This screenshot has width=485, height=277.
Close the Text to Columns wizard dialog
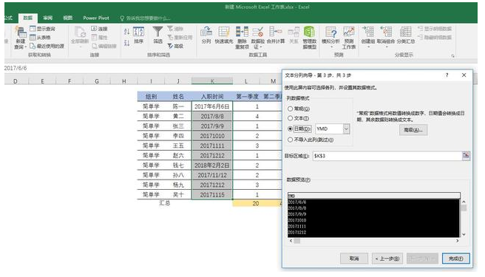coord(464,75)
